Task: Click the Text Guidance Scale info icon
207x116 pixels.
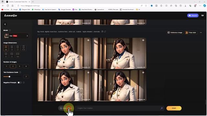Action: (x=20, y=72)
